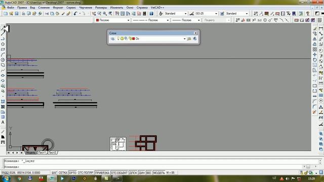
Task: Toggle layer on/off lightbulb in Слои panel
Action: pos(118,38)
